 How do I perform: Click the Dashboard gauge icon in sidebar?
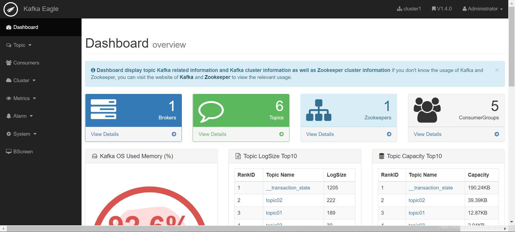tap(9, 27)
